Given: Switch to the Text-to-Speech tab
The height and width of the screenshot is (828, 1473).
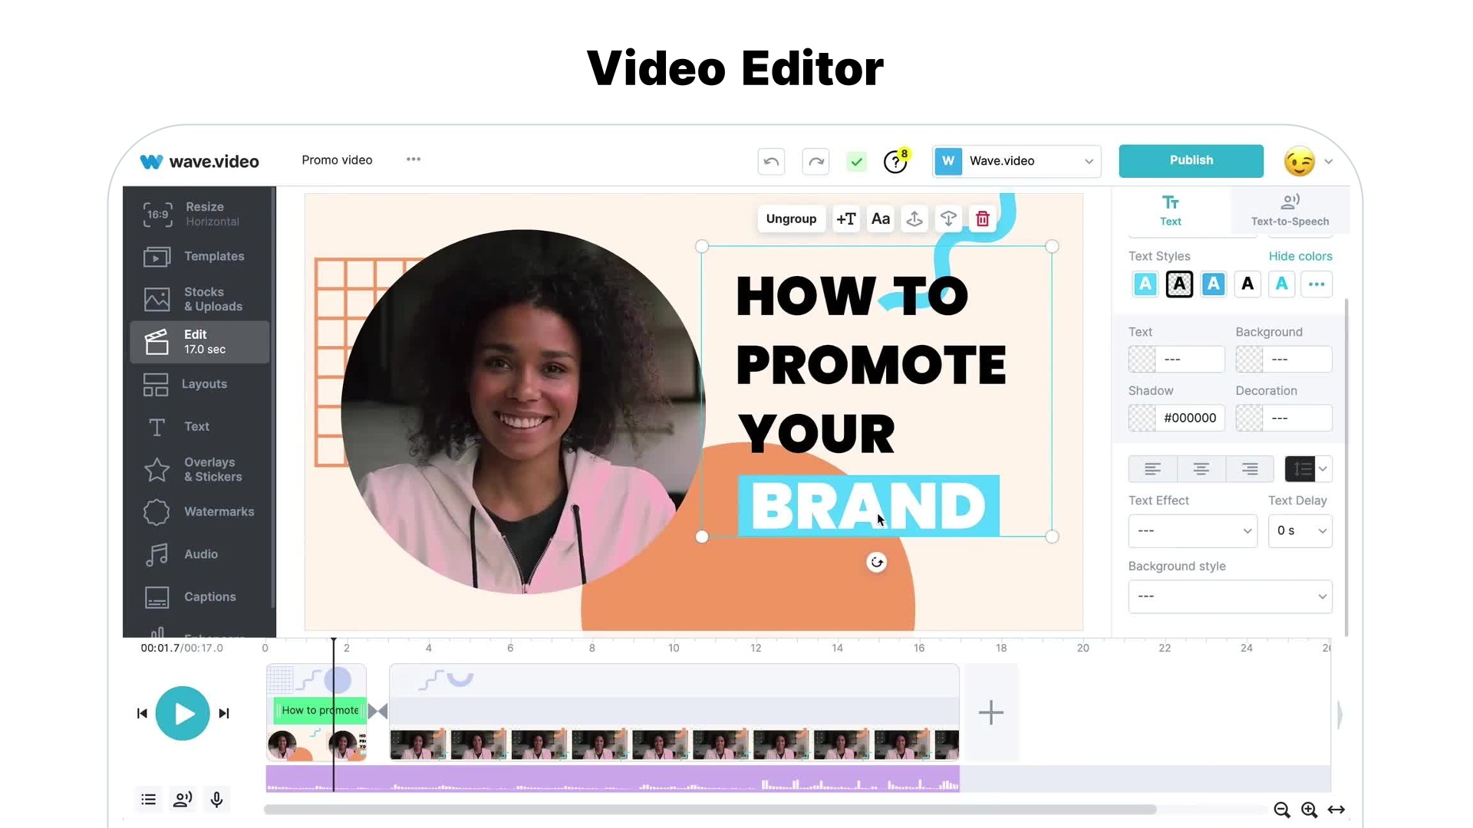Looking at the screenshot, I should [1290, 210].
